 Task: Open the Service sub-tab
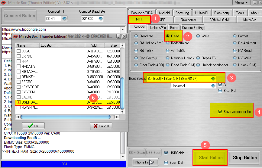pyautogui.click(x=138, y=27)
